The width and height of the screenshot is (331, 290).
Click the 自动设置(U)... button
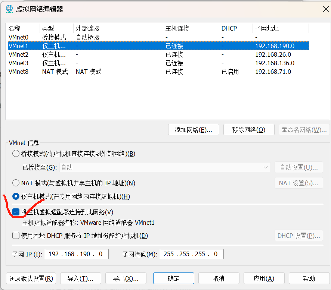tap(299, 167)
